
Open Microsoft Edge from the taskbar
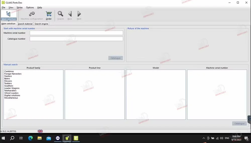tap(30, 138)
